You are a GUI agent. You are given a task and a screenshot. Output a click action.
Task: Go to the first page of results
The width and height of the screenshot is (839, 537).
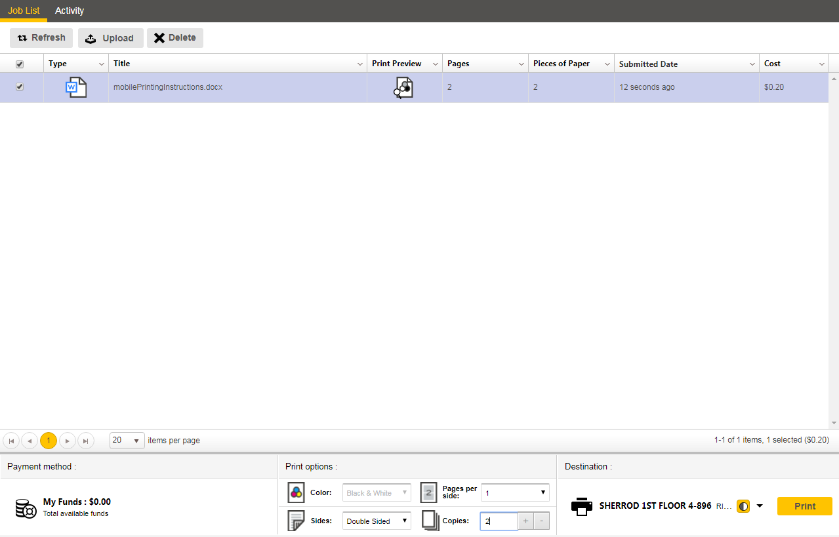point(11,441)
